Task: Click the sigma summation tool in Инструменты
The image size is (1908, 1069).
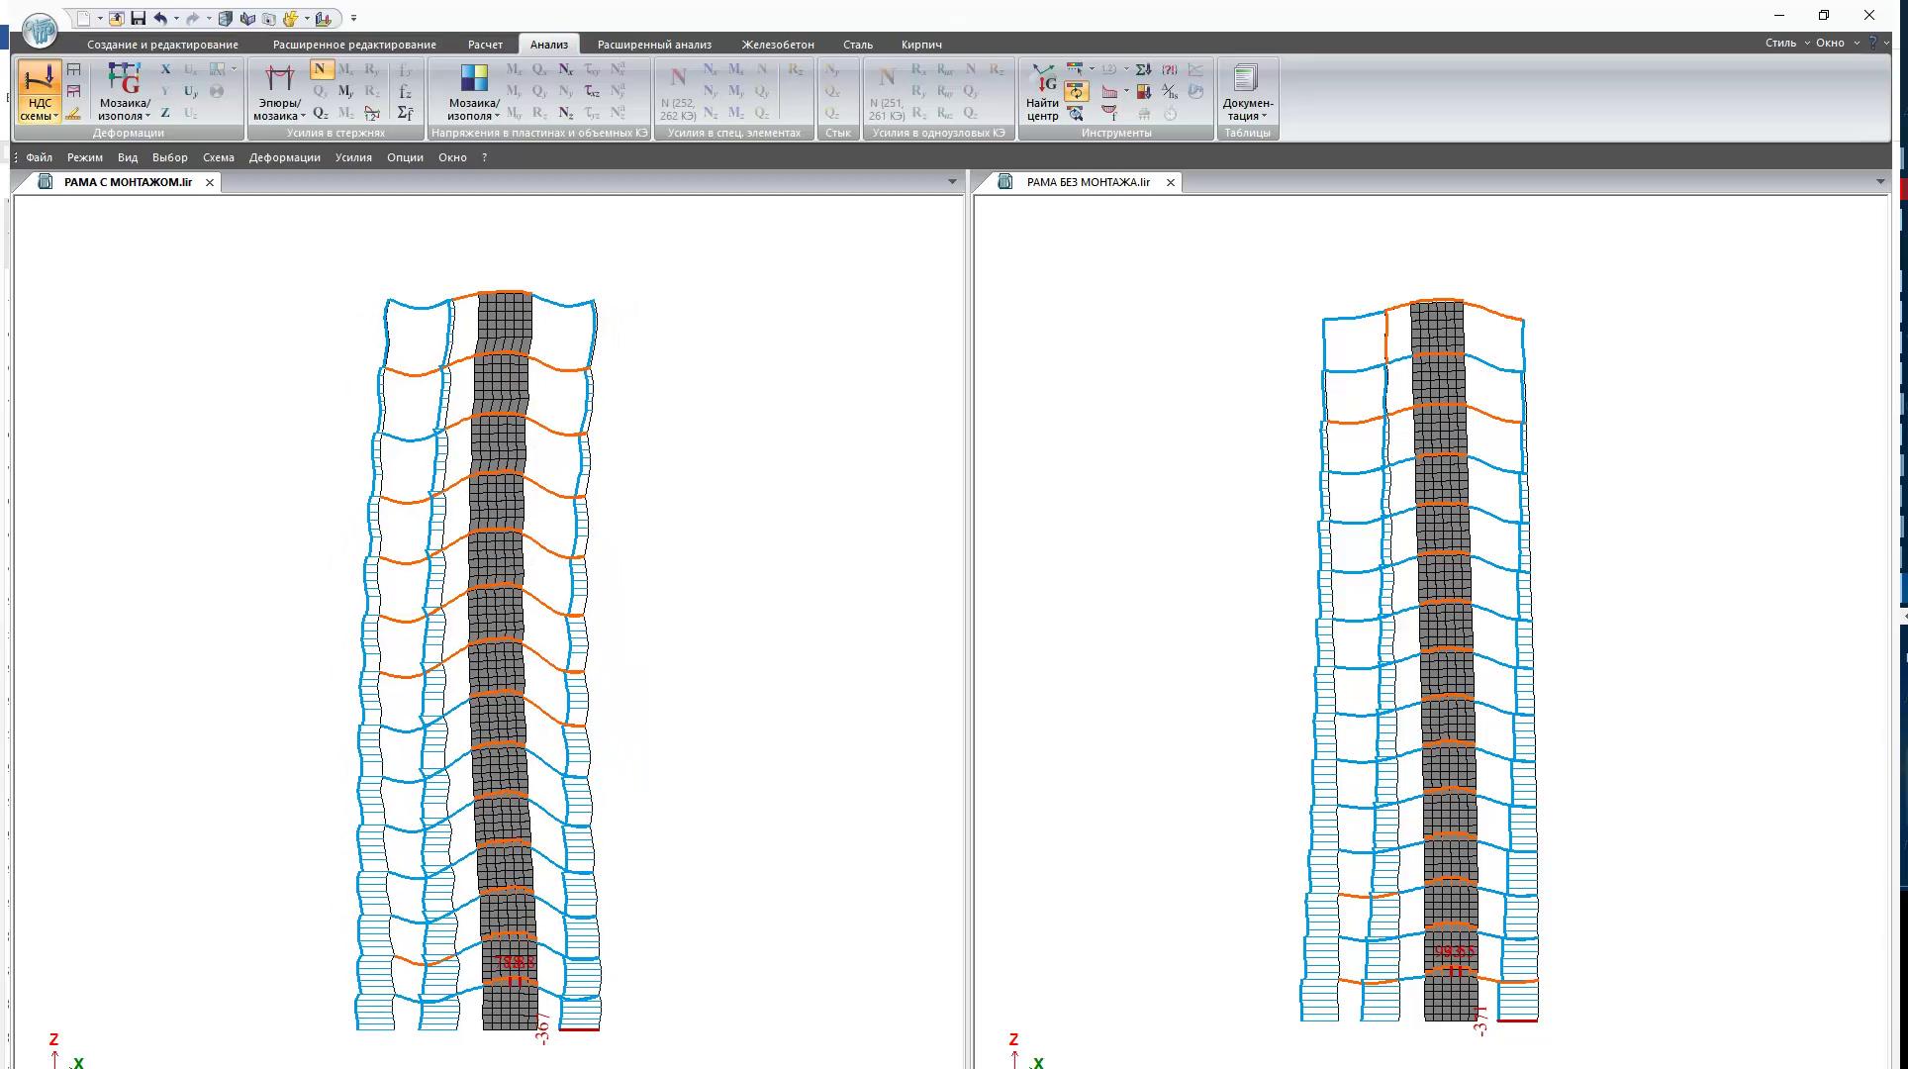Action: click(x=1143, y=69)
